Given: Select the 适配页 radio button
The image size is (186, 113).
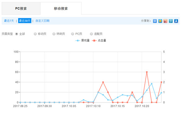Looking at the screenshot, I should (91, 34).
